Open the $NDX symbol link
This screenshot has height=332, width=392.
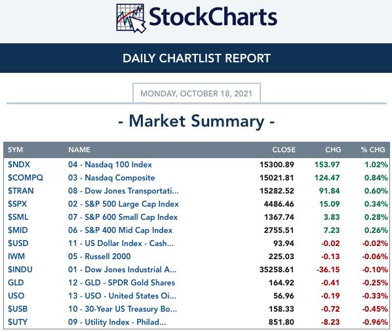19,165
